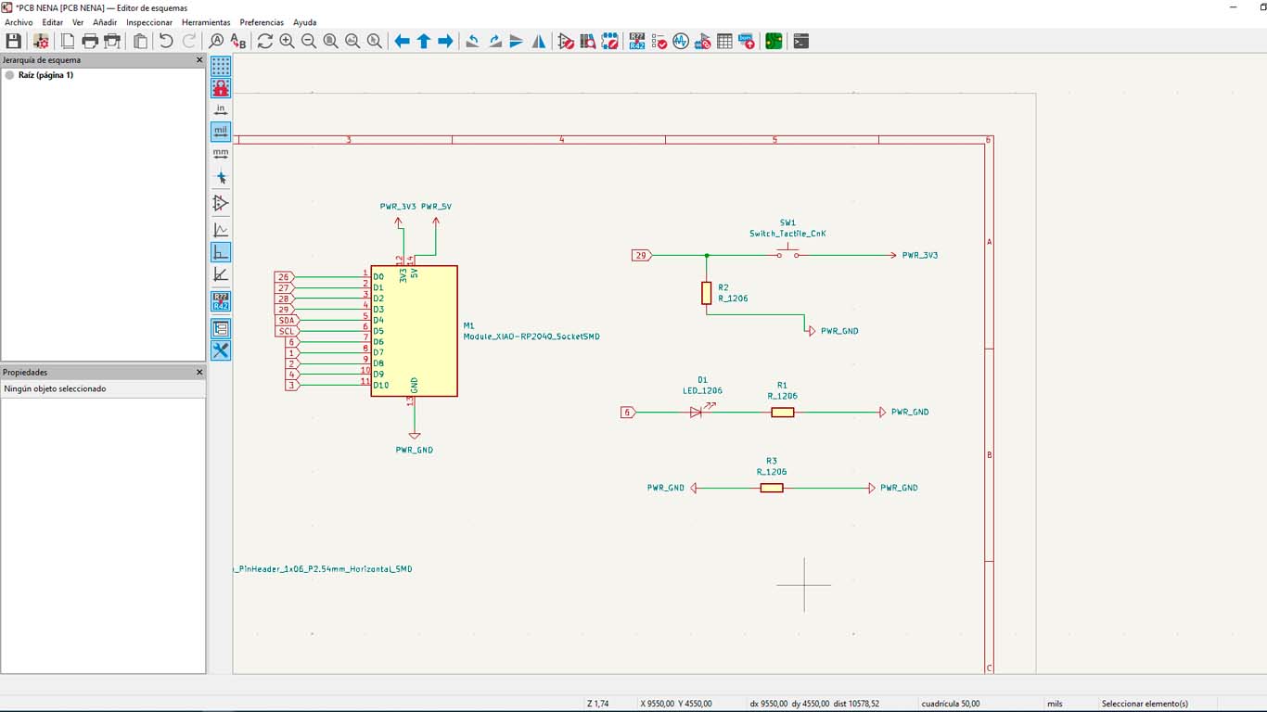Toggle grid display

(x=221, y=66)
